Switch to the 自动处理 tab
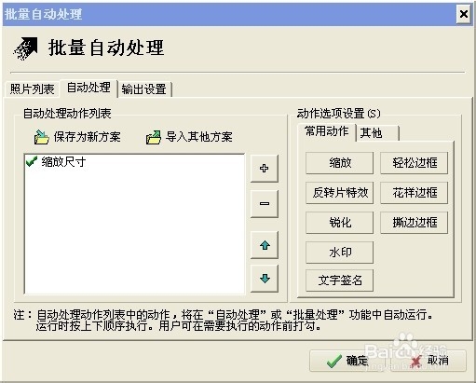 (88, 88)
